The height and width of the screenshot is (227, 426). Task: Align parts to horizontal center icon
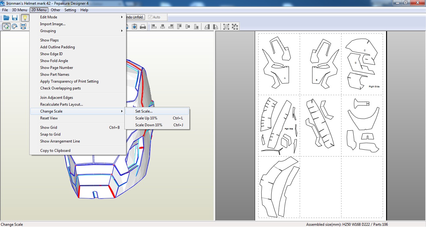tap(162, 27)
